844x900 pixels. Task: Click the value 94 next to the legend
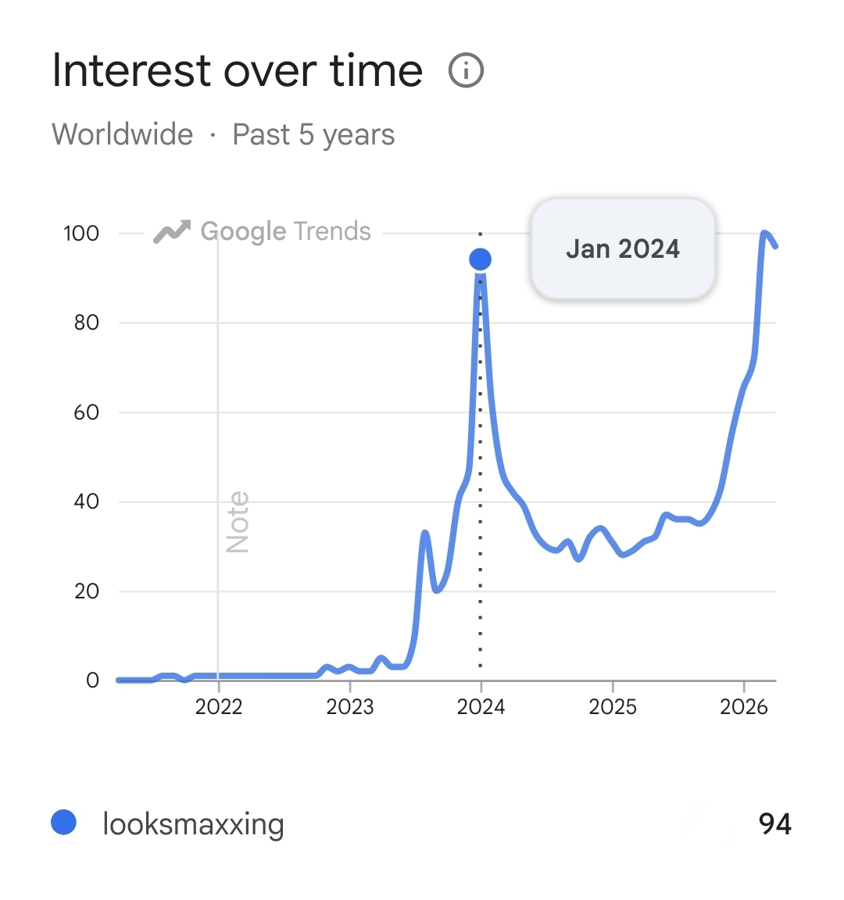(774, 824)
